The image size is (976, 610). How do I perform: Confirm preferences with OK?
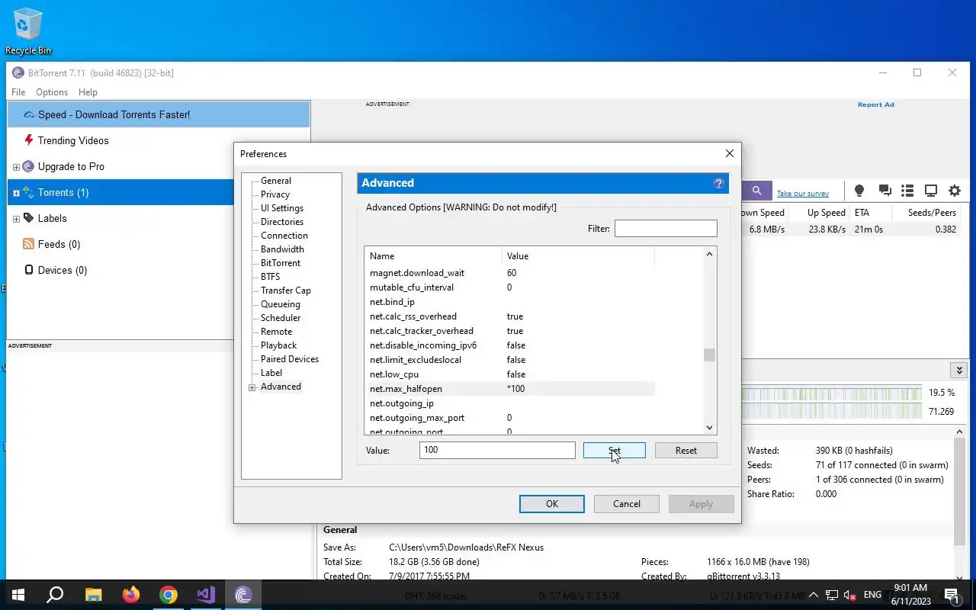[x=552, y=504]
